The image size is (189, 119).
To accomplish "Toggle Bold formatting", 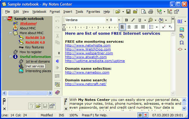I will [x=126, y=20].
